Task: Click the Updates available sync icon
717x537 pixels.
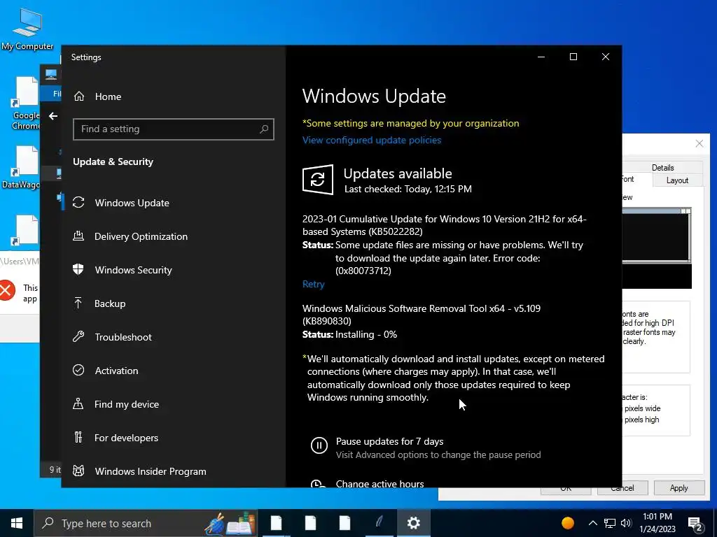Action: pyautogui.click(x=318, y=180)
